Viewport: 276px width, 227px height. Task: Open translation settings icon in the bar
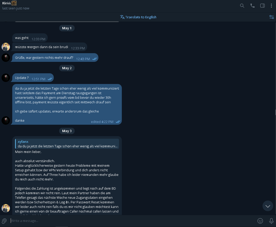coord(272,17)
